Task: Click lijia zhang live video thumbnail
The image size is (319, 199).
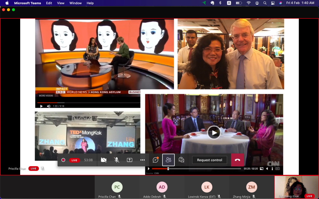Action: (x=296, y=187)
